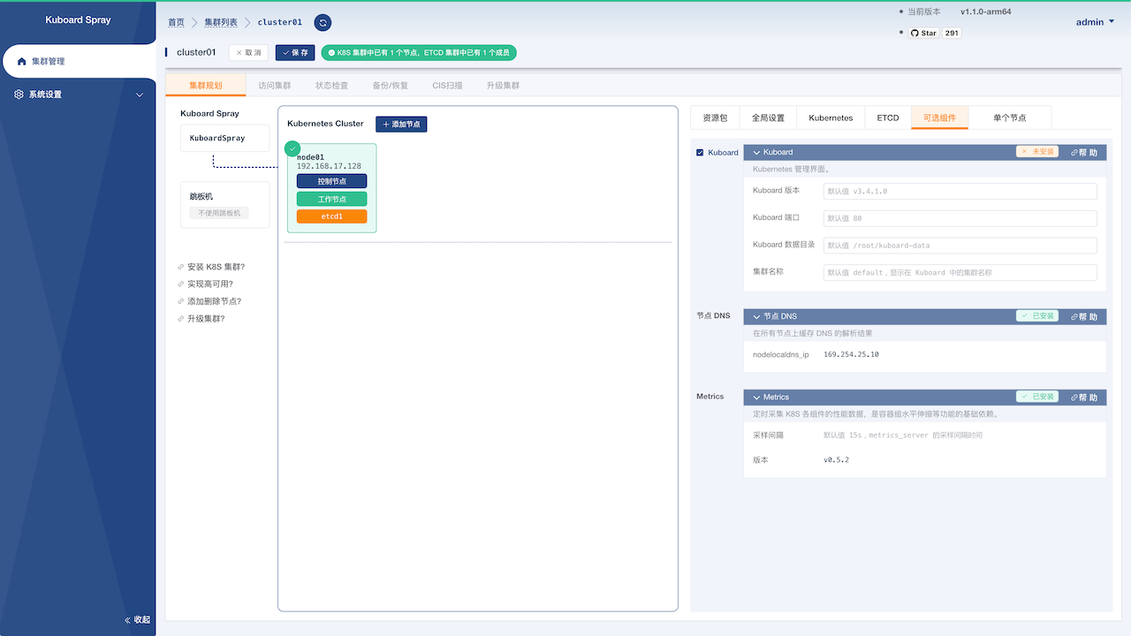Viewport: 1131px width, 636px height.
Task: Collapse the 节点 DNS section chevron
Action: pyautogui.click(x=757, y=316)
